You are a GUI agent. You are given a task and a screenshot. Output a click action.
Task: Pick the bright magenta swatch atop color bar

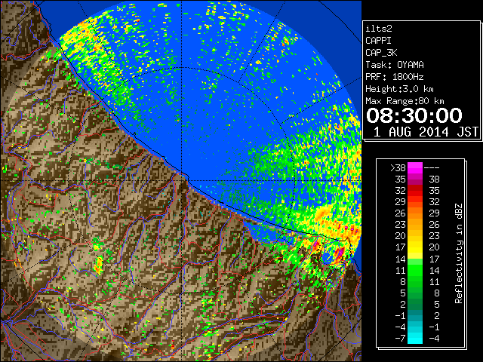415,167
